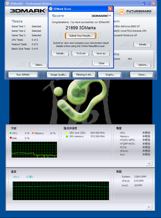Click the GPU memory 972.000 MHz value
Image resolution: width=161 pixels, height=218 pixels.
pyautogui.click(x=98, y=136)
